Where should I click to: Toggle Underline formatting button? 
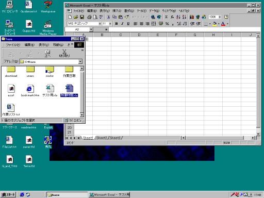point(128,24)
